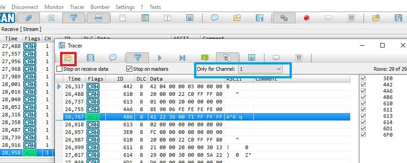Save the trace in the Tracer toolbar
Screen dimensions: 407x163
(x=91, y=58)
